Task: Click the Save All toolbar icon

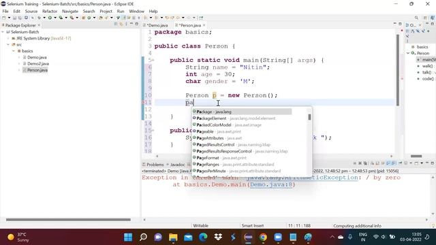Action: pos(20,18)
